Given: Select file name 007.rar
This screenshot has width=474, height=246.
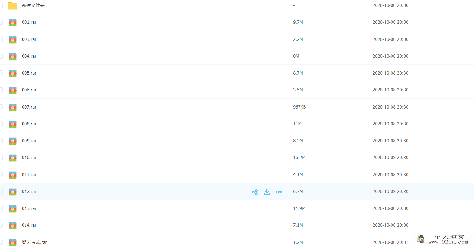Looking at the screenshot, I should pos(29,107).
